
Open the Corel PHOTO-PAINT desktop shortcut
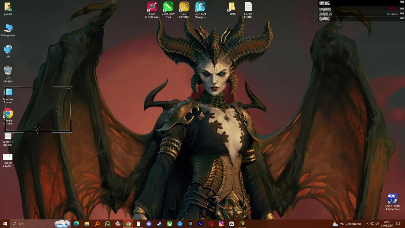point(152,10)
